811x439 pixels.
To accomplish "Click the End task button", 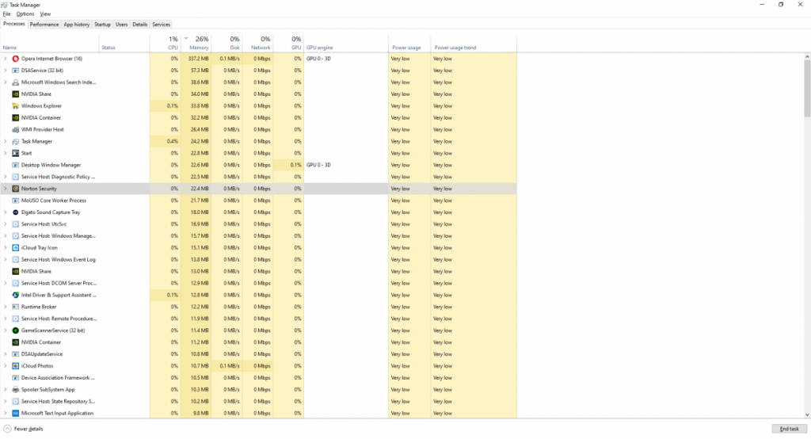I will 790,429.
